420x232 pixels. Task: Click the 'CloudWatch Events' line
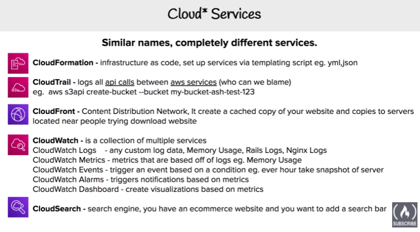208,170
